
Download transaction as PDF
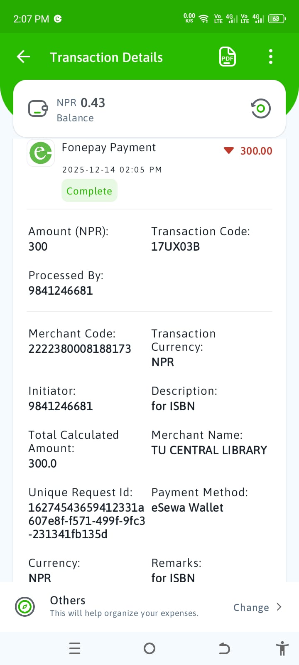(227, 57)
